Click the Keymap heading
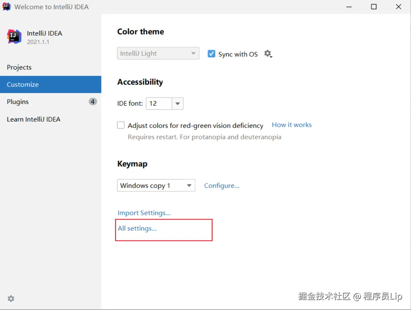 pos(132,164)
